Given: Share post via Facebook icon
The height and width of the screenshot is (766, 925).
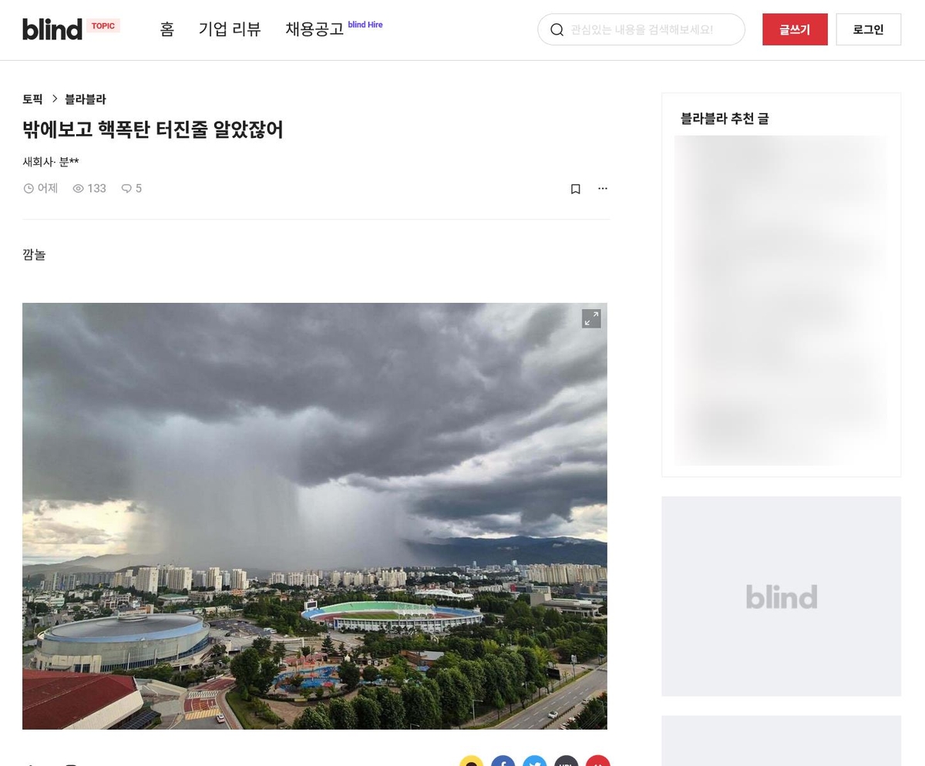Looking at the screenshot, I should pyautogui.click(x=503, y=763).
